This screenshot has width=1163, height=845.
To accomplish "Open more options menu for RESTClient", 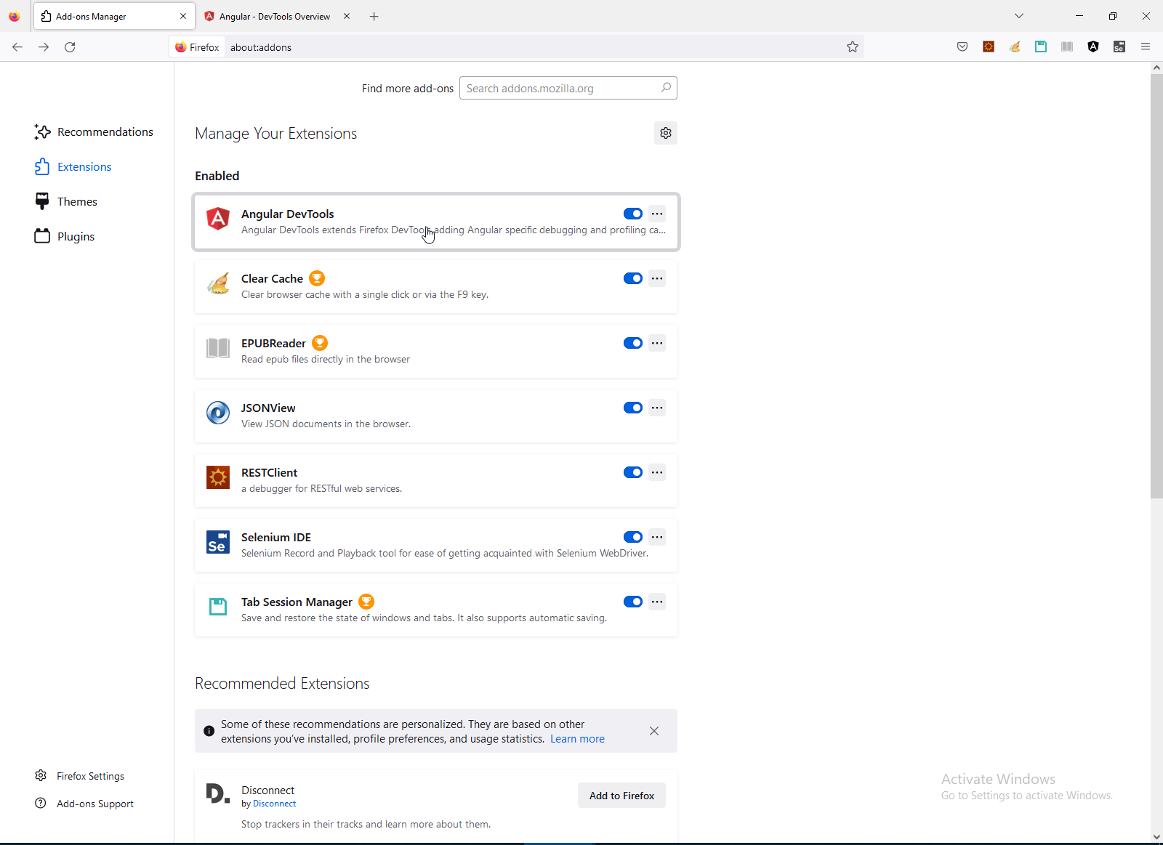I will click(x=657, y=472).
